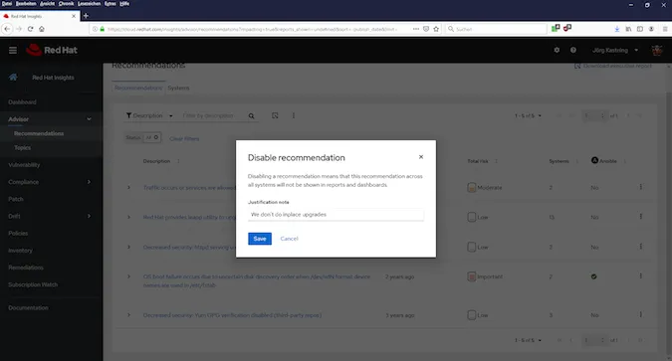The height and width of the screenshot is (361, 672).
Task: Click Red Hat Insights home icon
Action: coord(13,78)
